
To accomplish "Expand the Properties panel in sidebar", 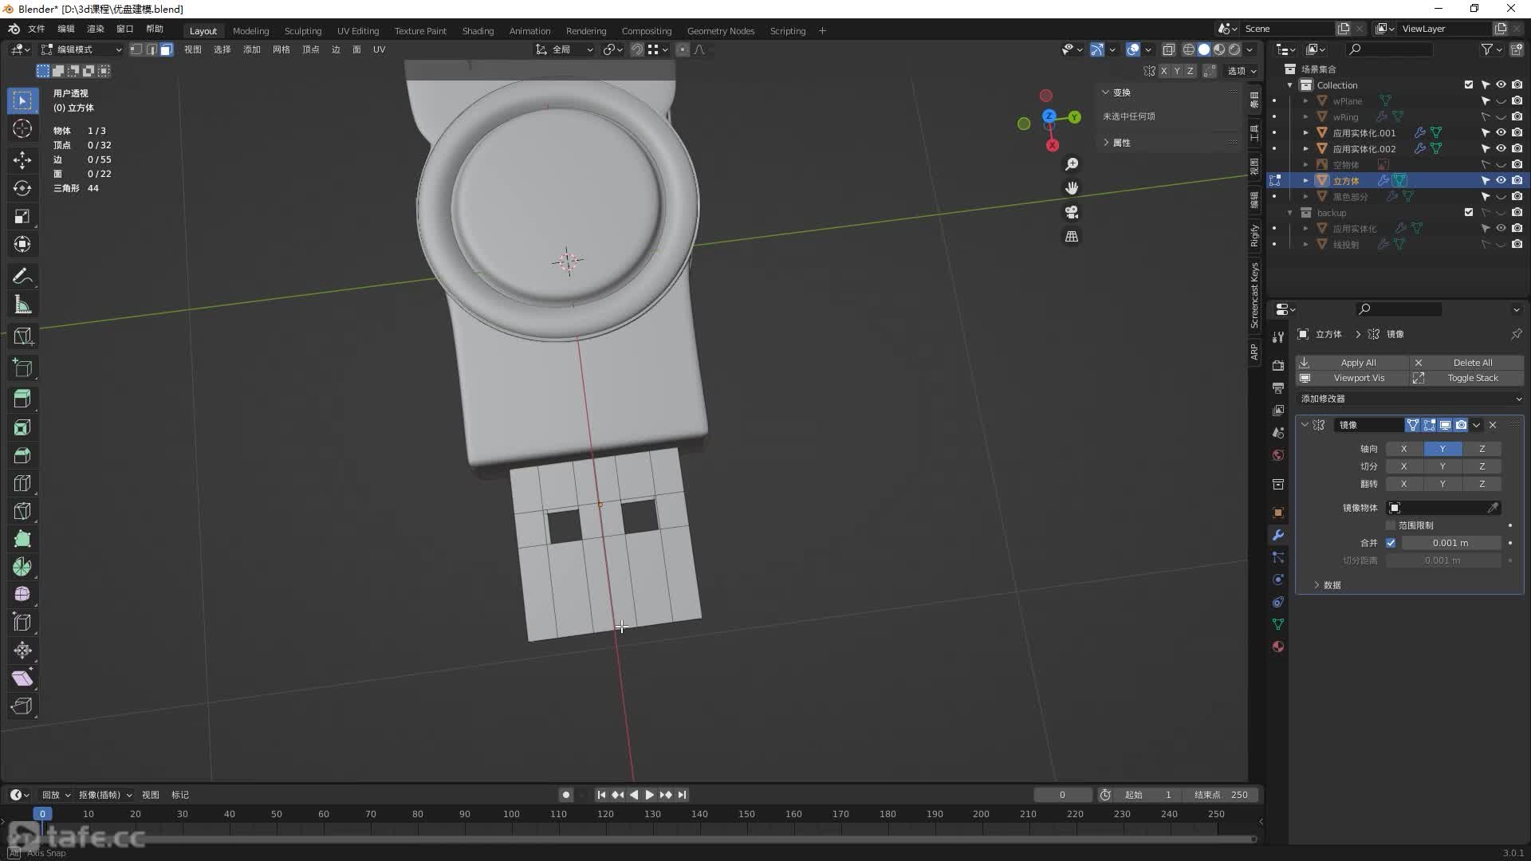I will pyautogui.click(x=1116, y=143).
